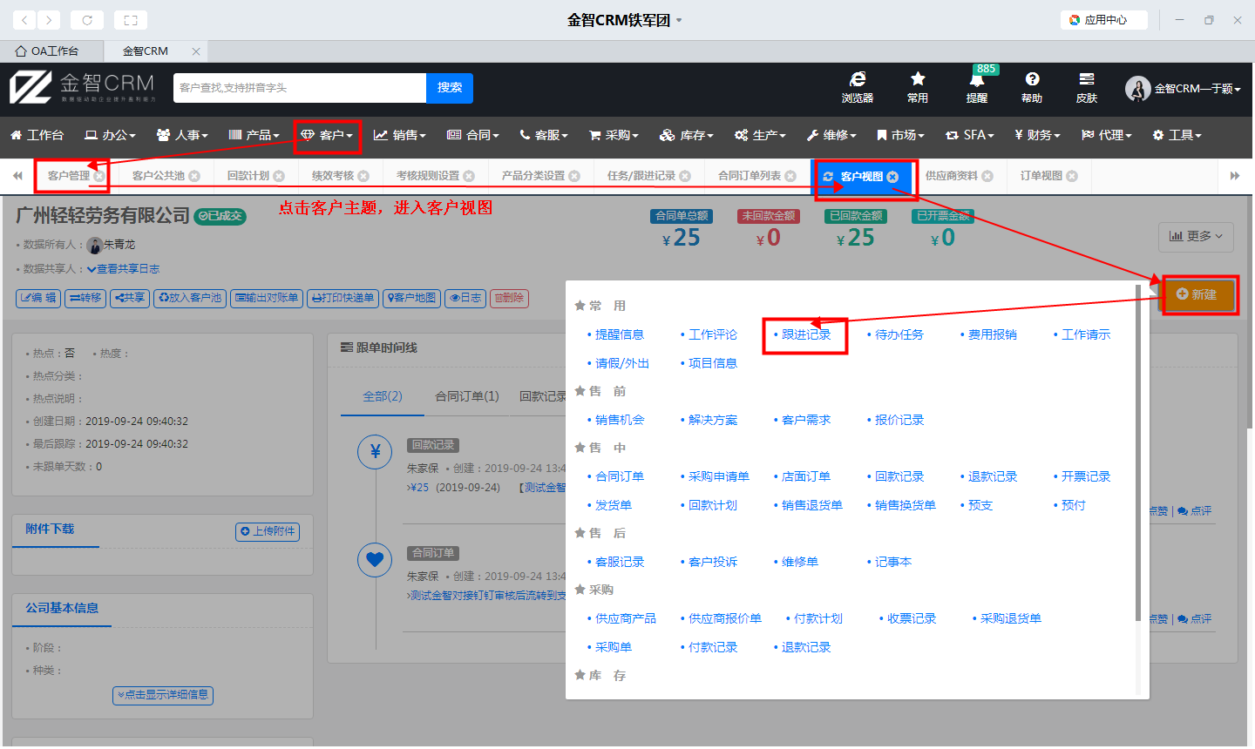The image size is (1255, 749).
Task: Choose 销售机会 in the new menu
Action: pyautogui.click(x=620, y=420)
